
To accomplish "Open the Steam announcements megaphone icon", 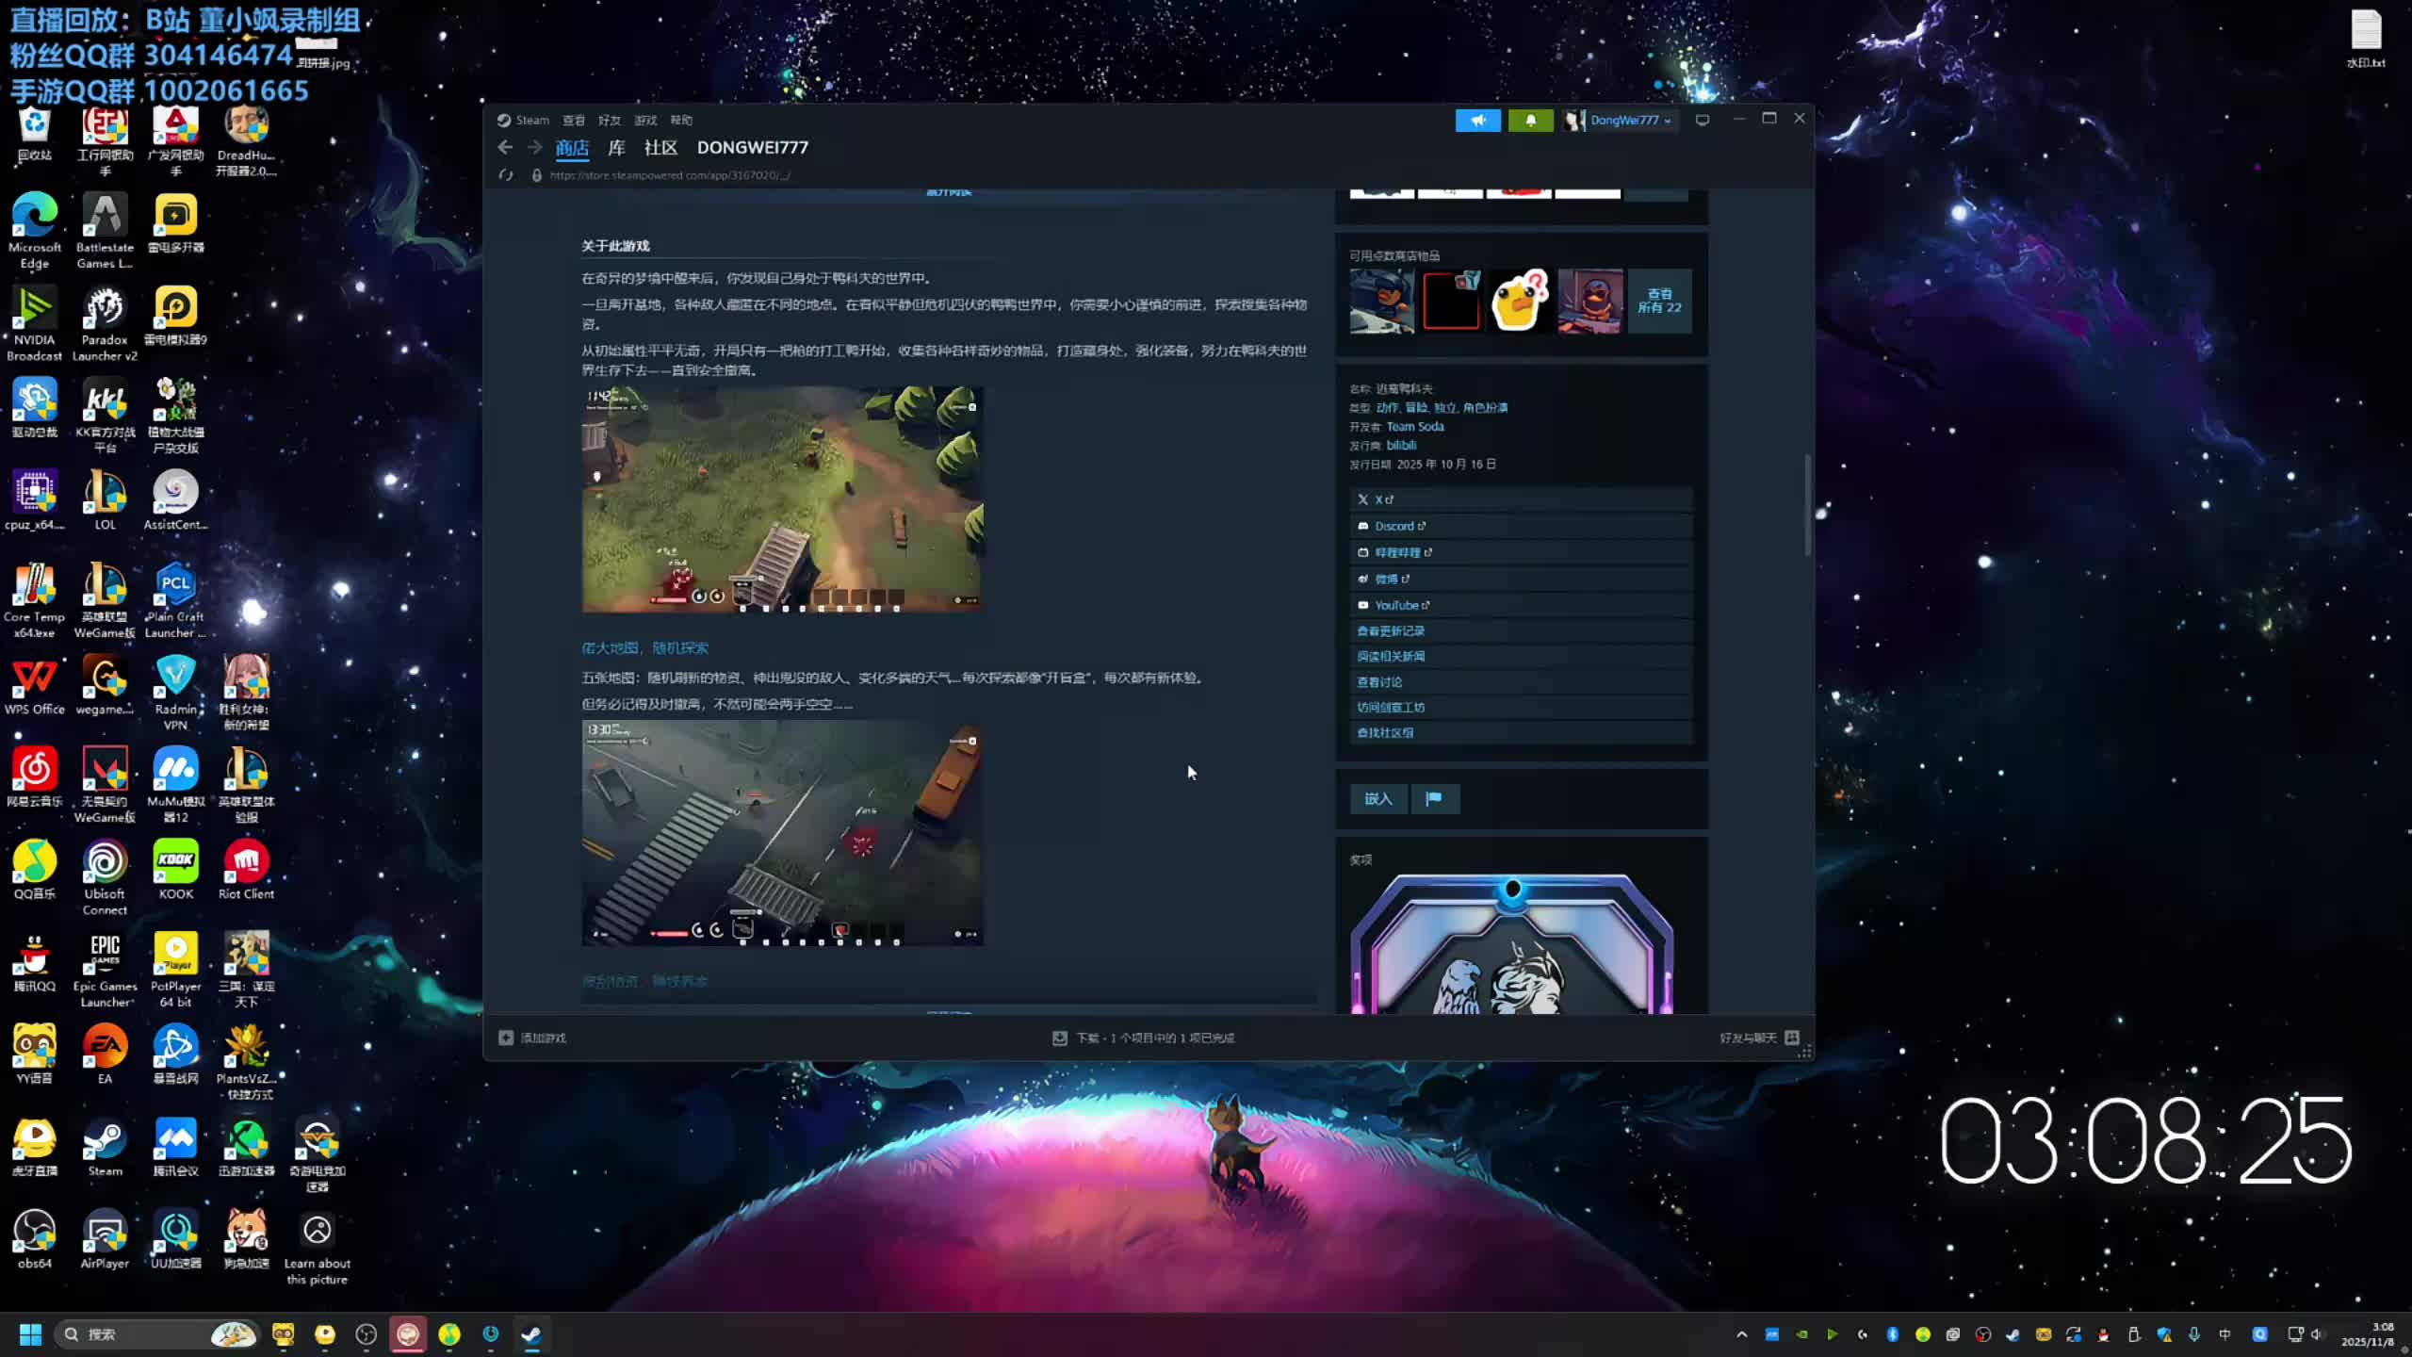I will point(1477,120).
